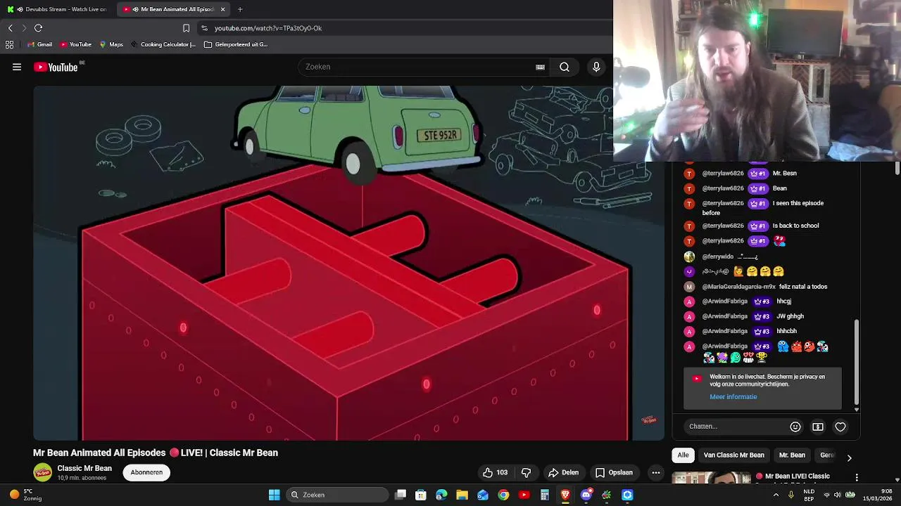Click @ArwindFabriga on the 'hhcgj' message

(724, 301)
